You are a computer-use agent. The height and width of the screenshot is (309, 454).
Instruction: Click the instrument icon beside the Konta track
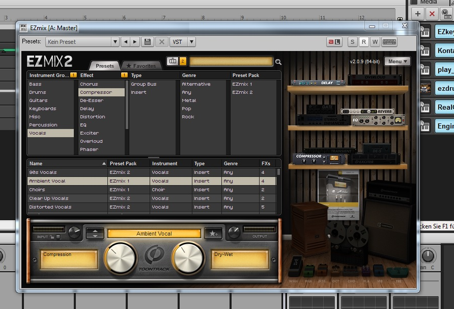[x=425, y=51]
